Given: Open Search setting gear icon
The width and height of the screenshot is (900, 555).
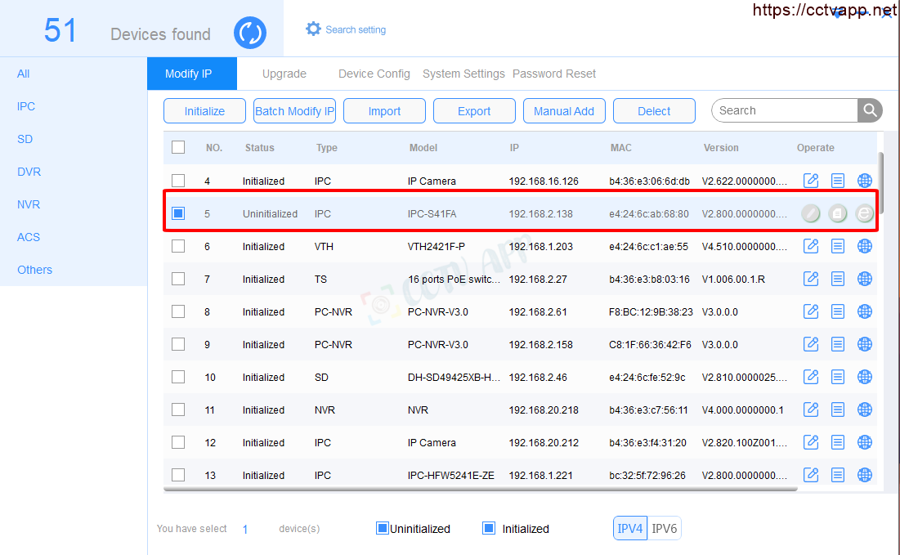Looking at the screenshot, I should coord(313,29).
